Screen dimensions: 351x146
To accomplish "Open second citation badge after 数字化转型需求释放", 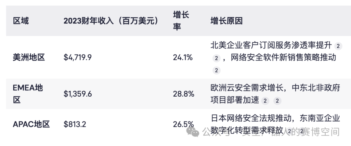I will [302, 131].
